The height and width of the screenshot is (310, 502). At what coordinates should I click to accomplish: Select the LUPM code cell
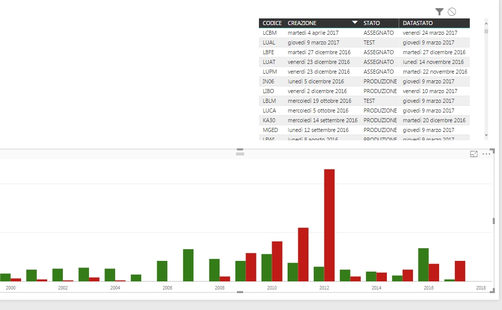[270, 72]
